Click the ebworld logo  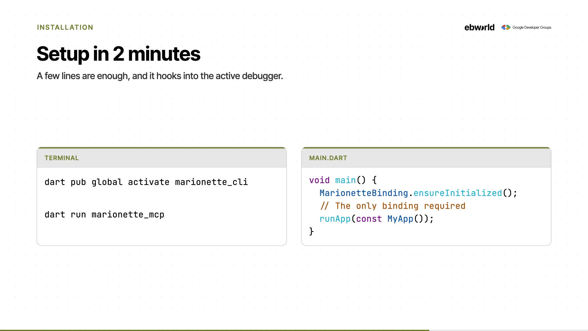pyautogui.click(x=479, y=28)
